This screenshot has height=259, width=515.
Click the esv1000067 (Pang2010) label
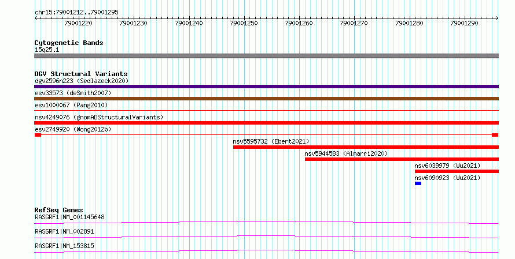(x=71, y=105)
